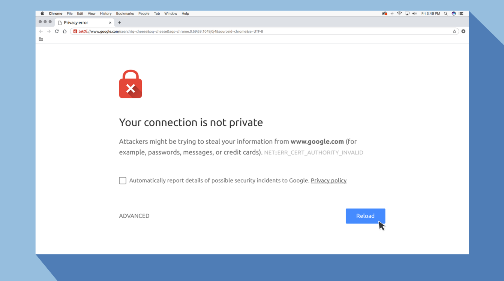The image size is (504, 281).
Task: Click the forward navigation arrow
Action: (49, 31)
